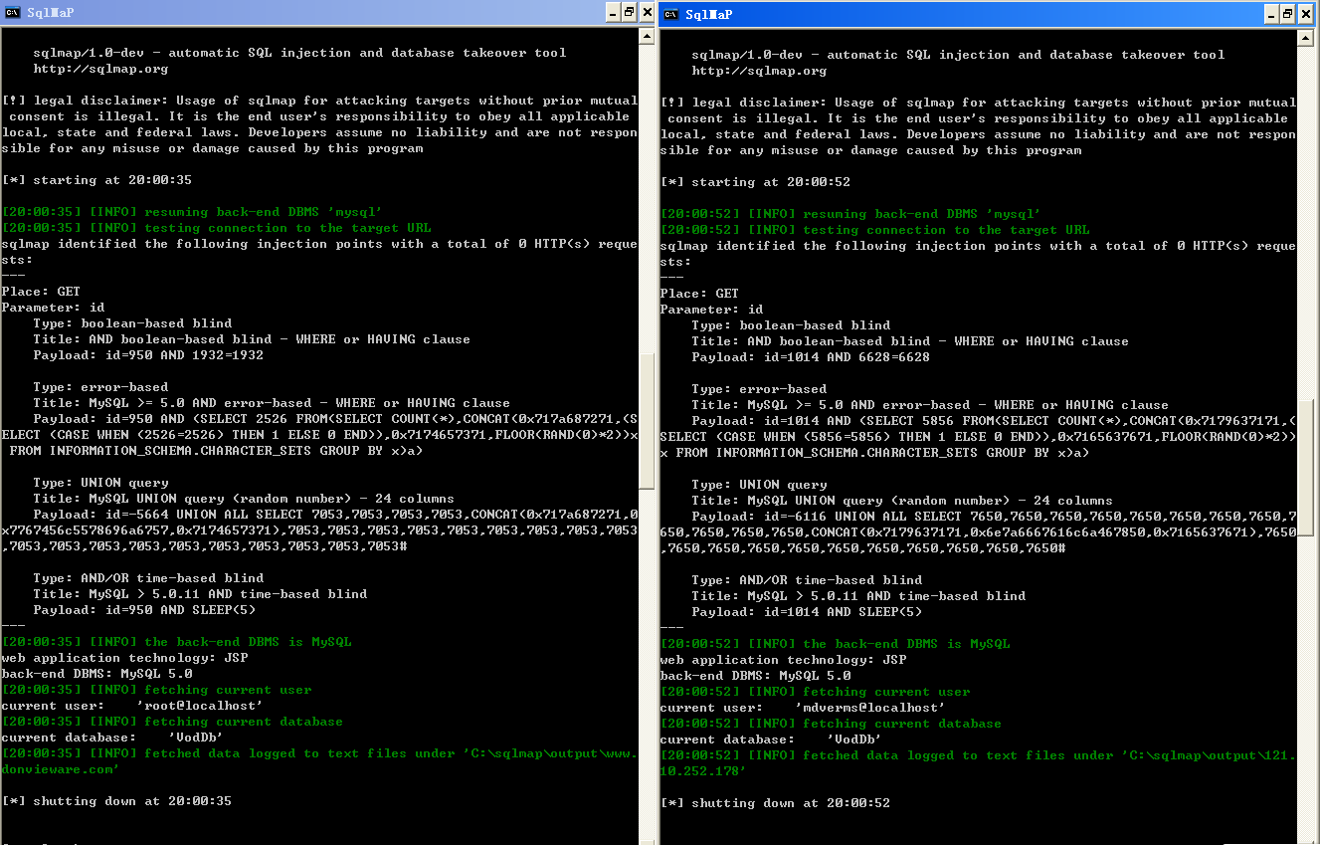Click 'Type: error-based' in left window
1320x845 pixels.
tap(100, 387)
